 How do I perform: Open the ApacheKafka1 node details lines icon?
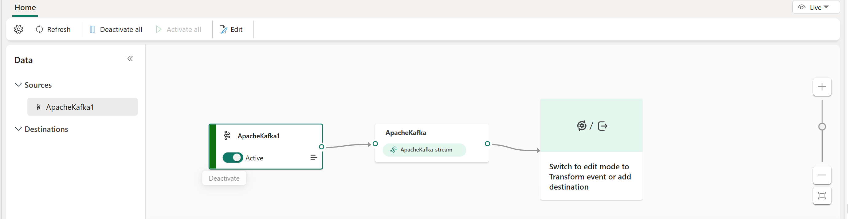point(313,158)
